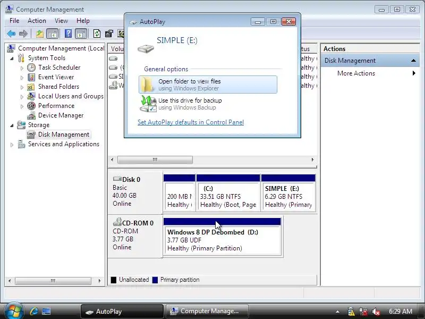Click the Device Manager icon

click(x=31, y=115)
